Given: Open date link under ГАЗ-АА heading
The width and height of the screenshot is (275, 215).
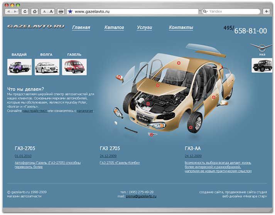Looking at the screenshot, I should click(x=193, y=156).
